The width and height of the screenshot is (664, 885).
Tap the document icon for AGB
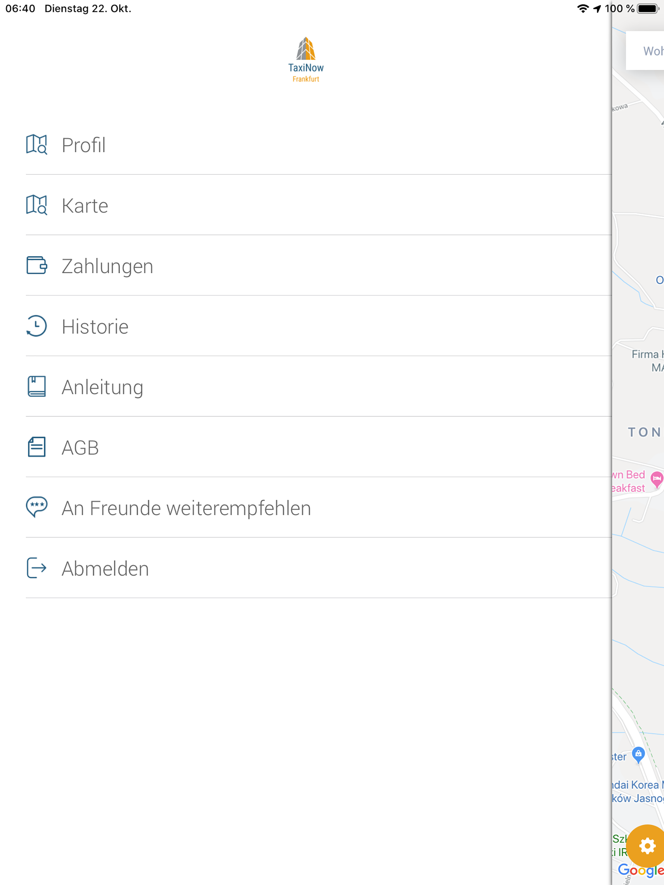(x=36, y=447)
